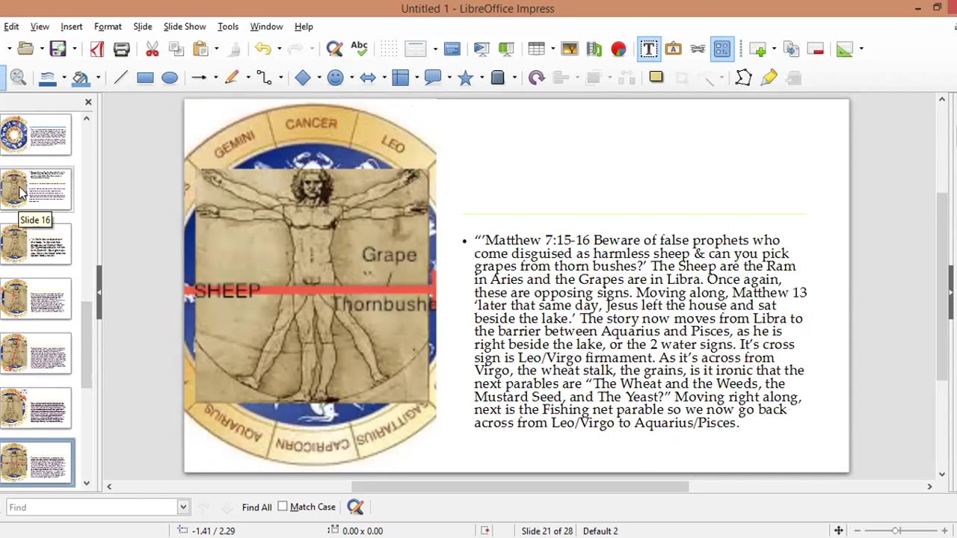The height and width of the screenshot is (538, 957).
Task: Run spelling check (Abc icon)
Action: tap(359, 49)
